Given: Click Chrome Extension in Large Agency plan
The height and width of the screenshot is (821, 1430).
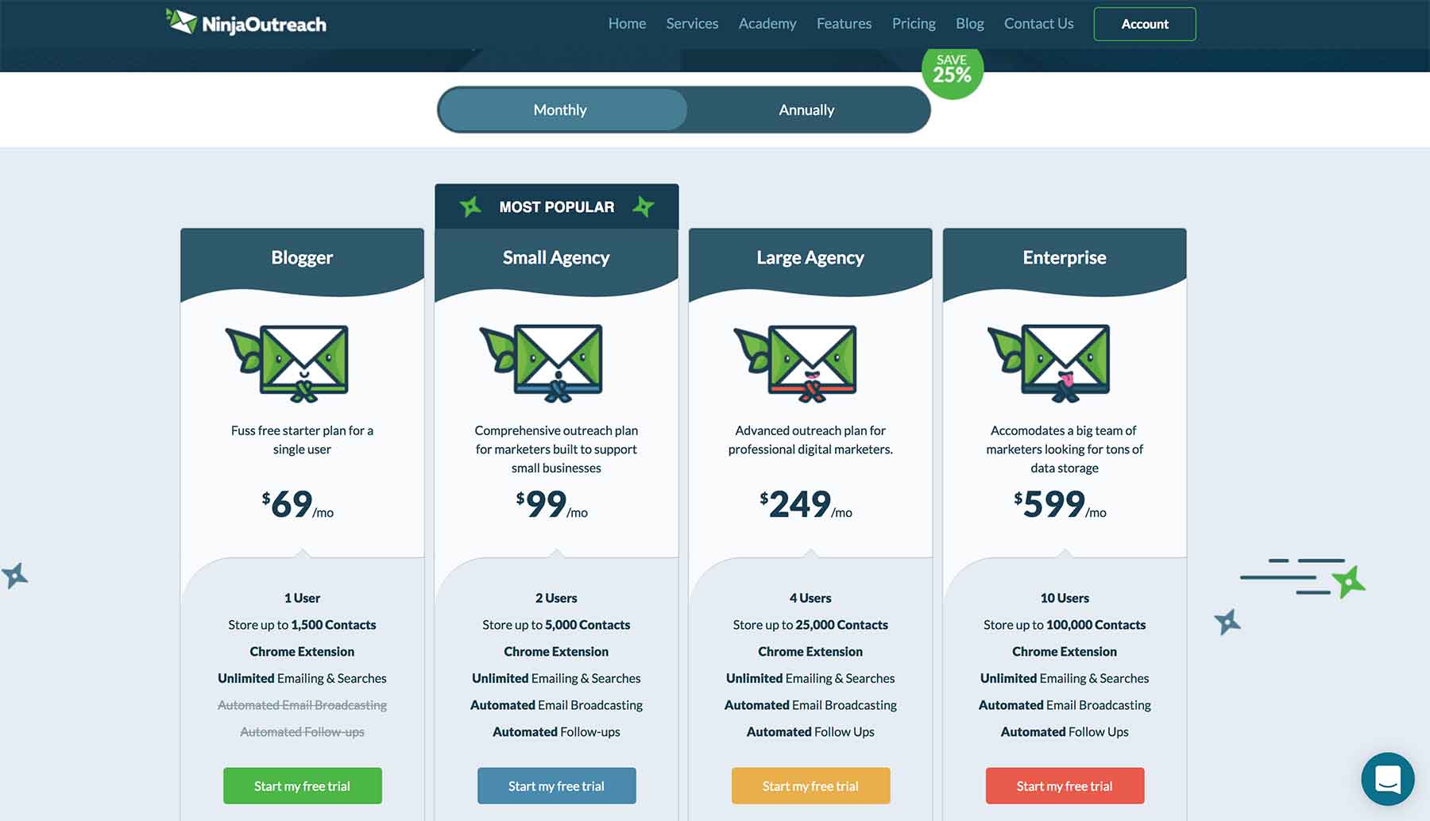Looking at the screenshot, I should pyautogui.click(x=810, y=651).
